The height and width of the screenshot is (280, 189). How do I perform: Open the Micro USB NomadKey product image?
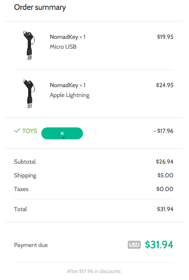[29, 45]
